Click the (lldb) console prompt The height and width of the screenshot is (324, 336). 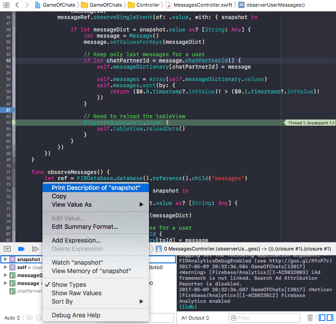pyautogui.click(x=188, y=307)
